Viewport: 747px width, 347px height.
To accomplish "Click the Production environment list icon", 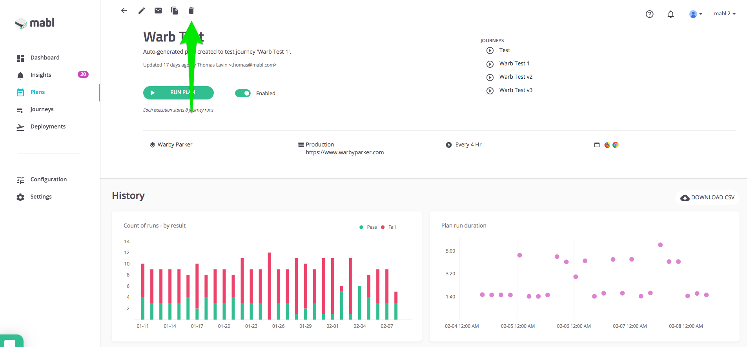I will [301, 145].
